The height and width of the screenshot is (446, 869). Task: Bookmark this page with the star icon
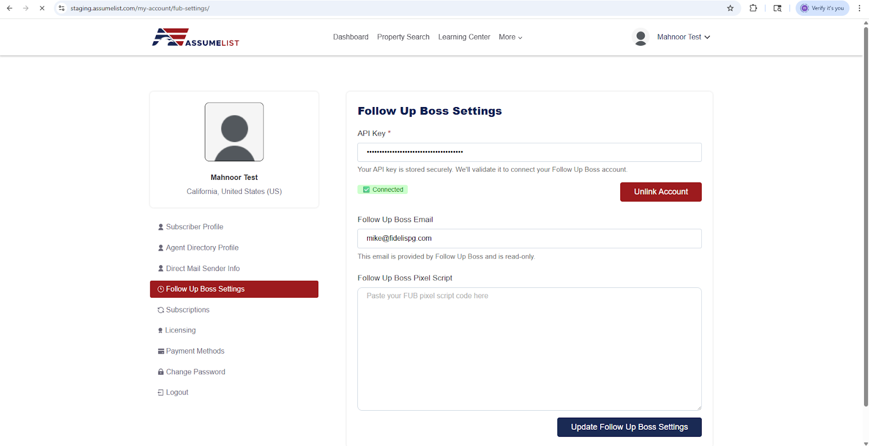[x=731, y=8]
